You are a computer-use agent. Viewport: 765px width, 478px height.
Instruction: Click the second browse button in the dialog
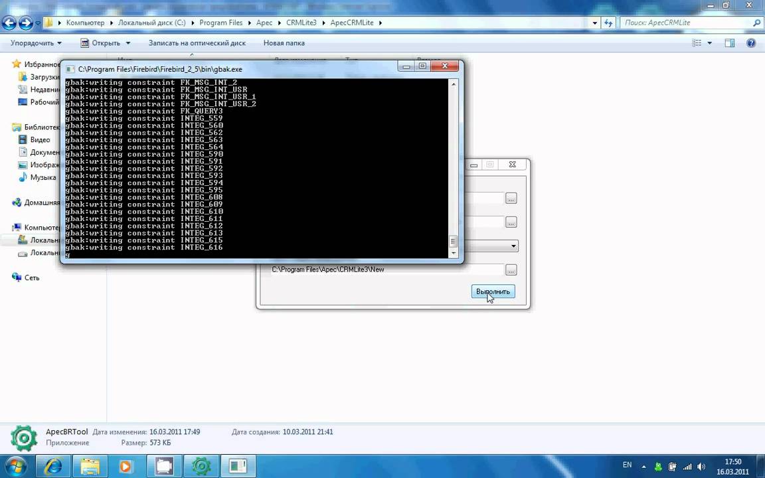point(511,222)
